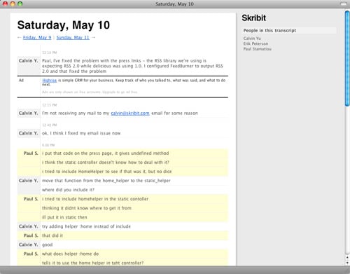Click 'i put that code on the press page' message
Viewport: 350px width, 274px height.
tap(106, 153)
